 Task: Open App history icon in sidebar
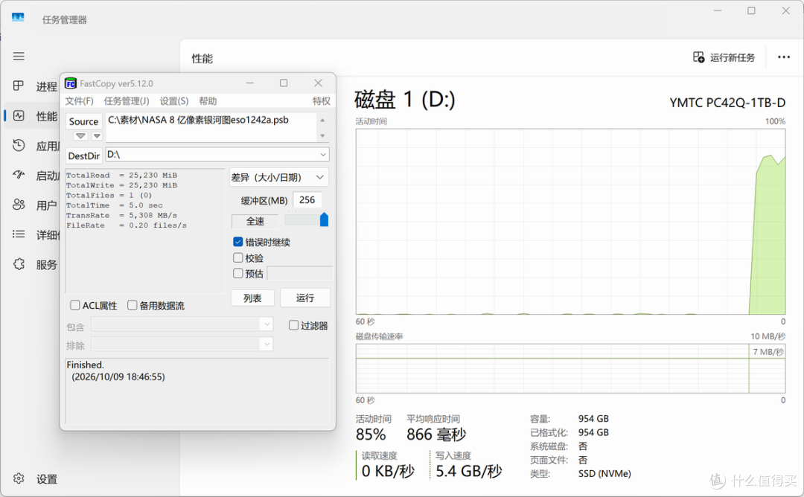pos(19,146)
